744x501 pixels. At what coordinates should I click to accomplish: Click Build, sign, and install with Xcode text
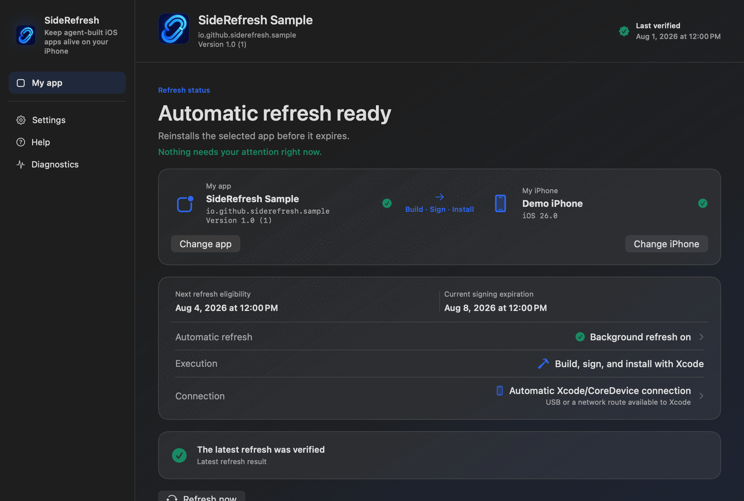(x=629, y=364)
